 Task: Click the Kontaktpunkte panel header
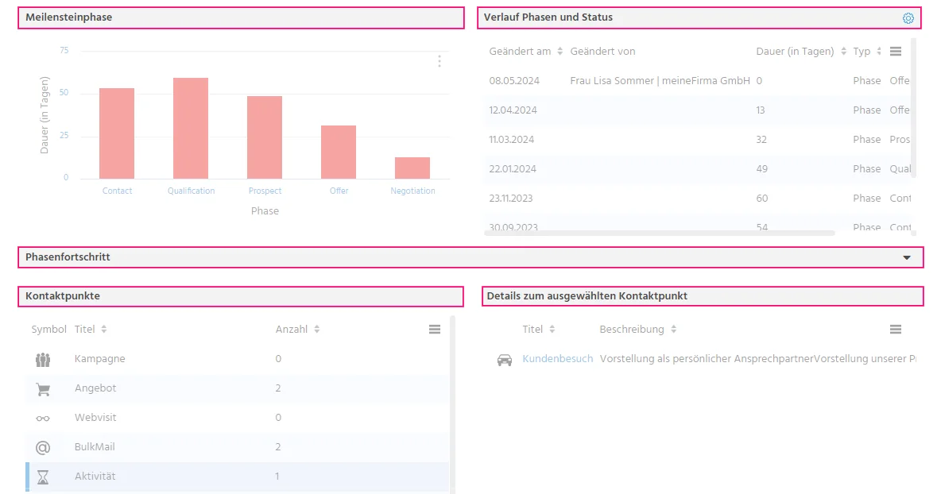(241, 297)
